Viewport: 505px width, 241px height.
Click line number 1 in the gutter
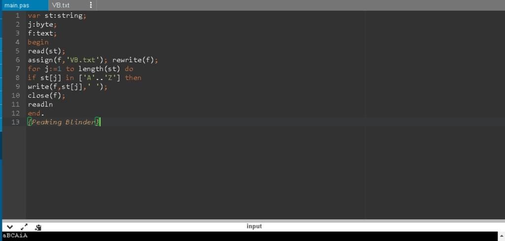click(17, 15)
